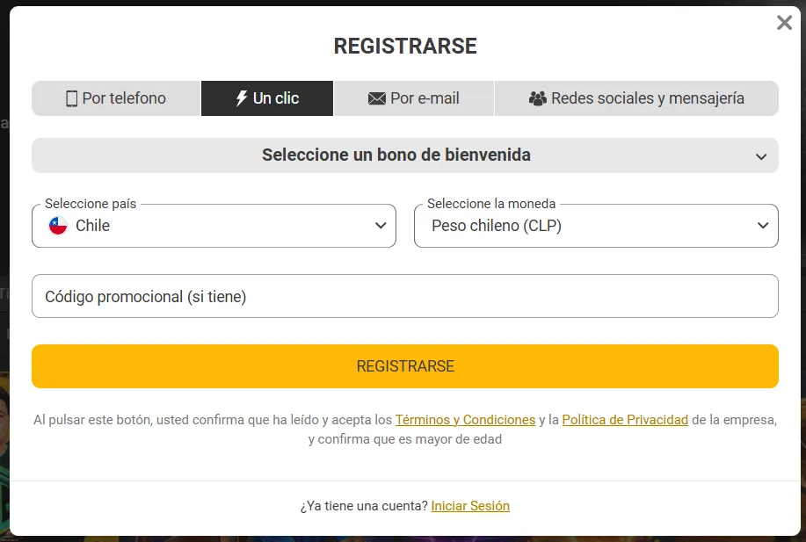This screenshot has width=806, height=542.
Task: Open the 'Seleccione país' country dropdown
Action: point(214,225)
